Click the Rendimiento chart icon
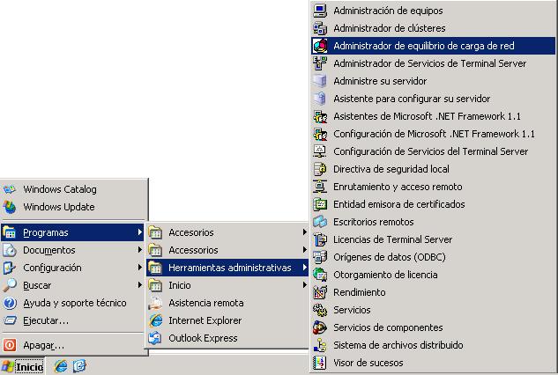 pyautogui.click(x=320, y=292)
